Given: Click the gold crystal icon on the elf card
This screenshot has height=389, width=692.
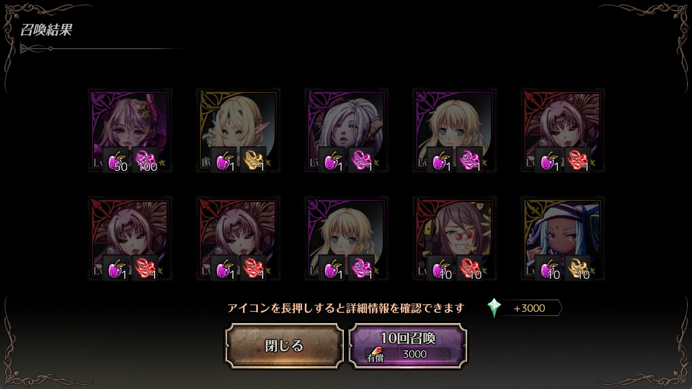Looking at the screenshot, I should point(253,160).
